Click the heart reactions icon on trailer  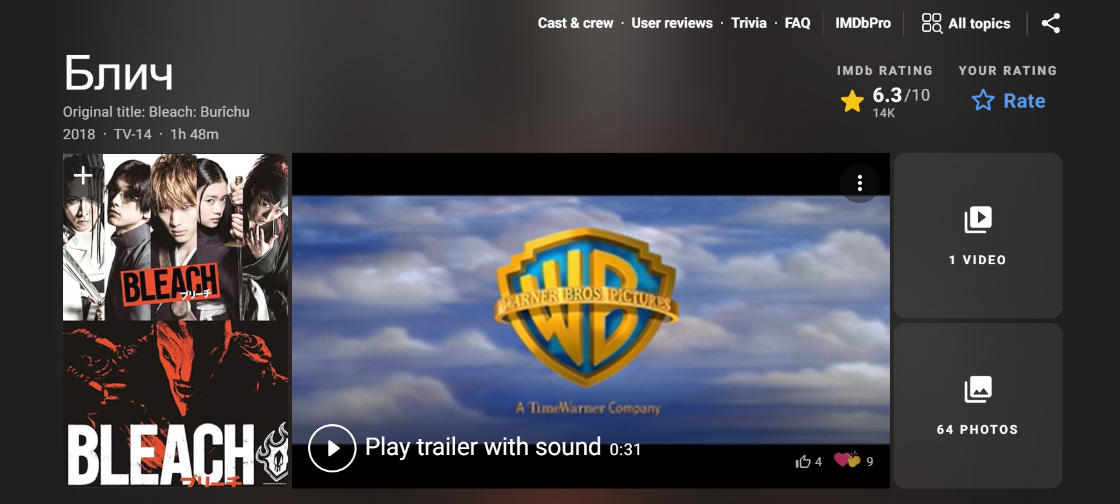(847, 460)
